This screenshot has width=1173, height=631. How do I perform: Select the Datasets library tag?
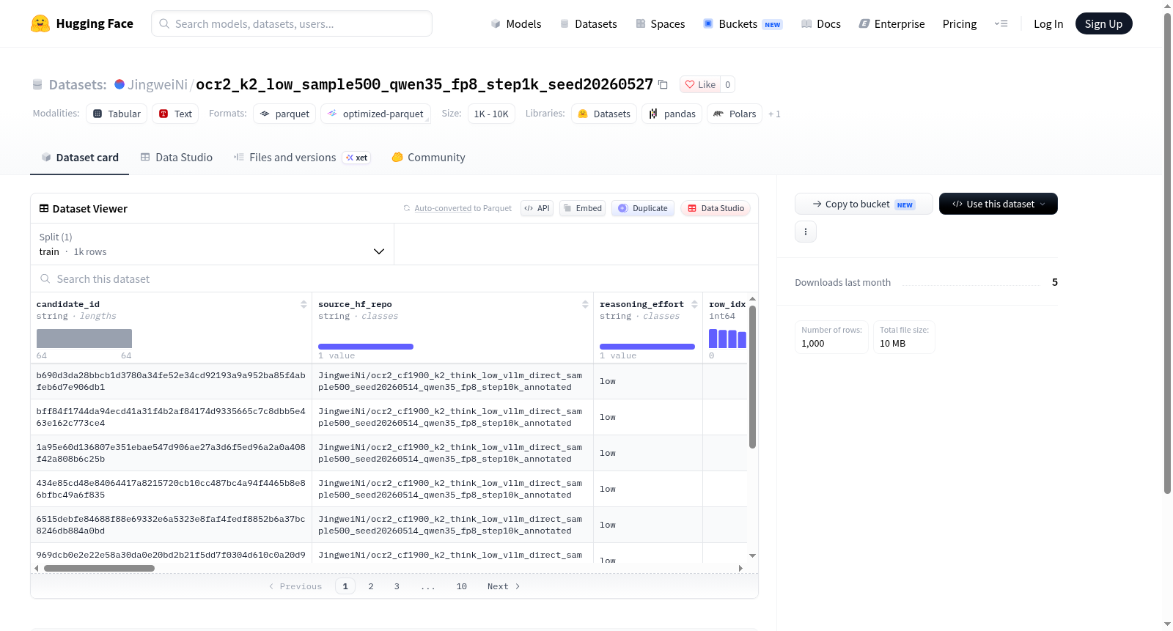coord(604,114)
